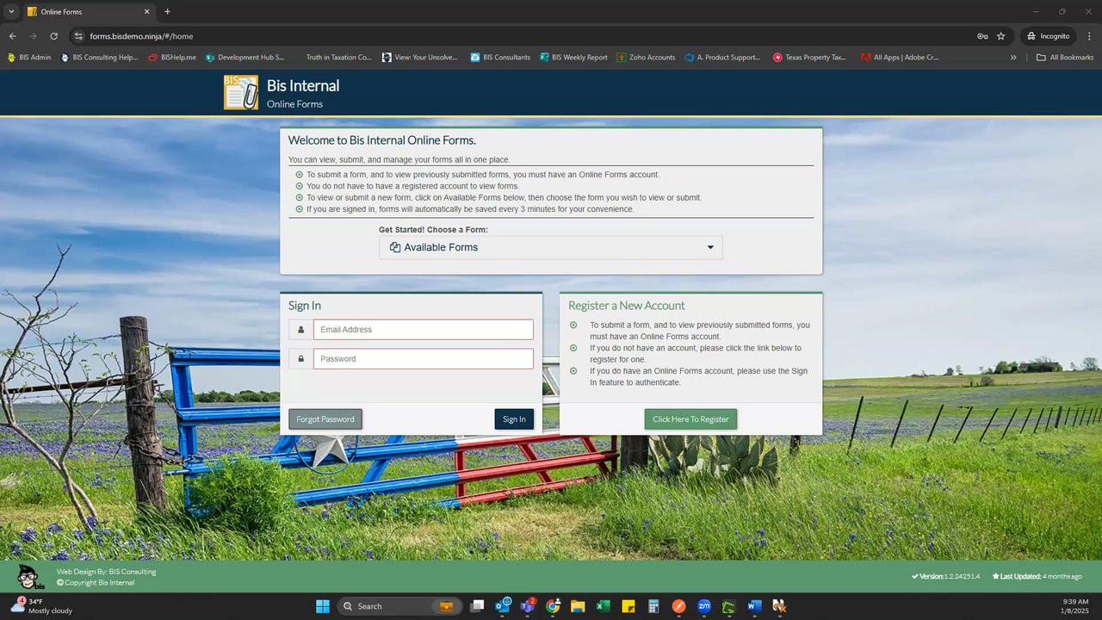Open the Zoho Accounts bookmark

coord(646,58)
